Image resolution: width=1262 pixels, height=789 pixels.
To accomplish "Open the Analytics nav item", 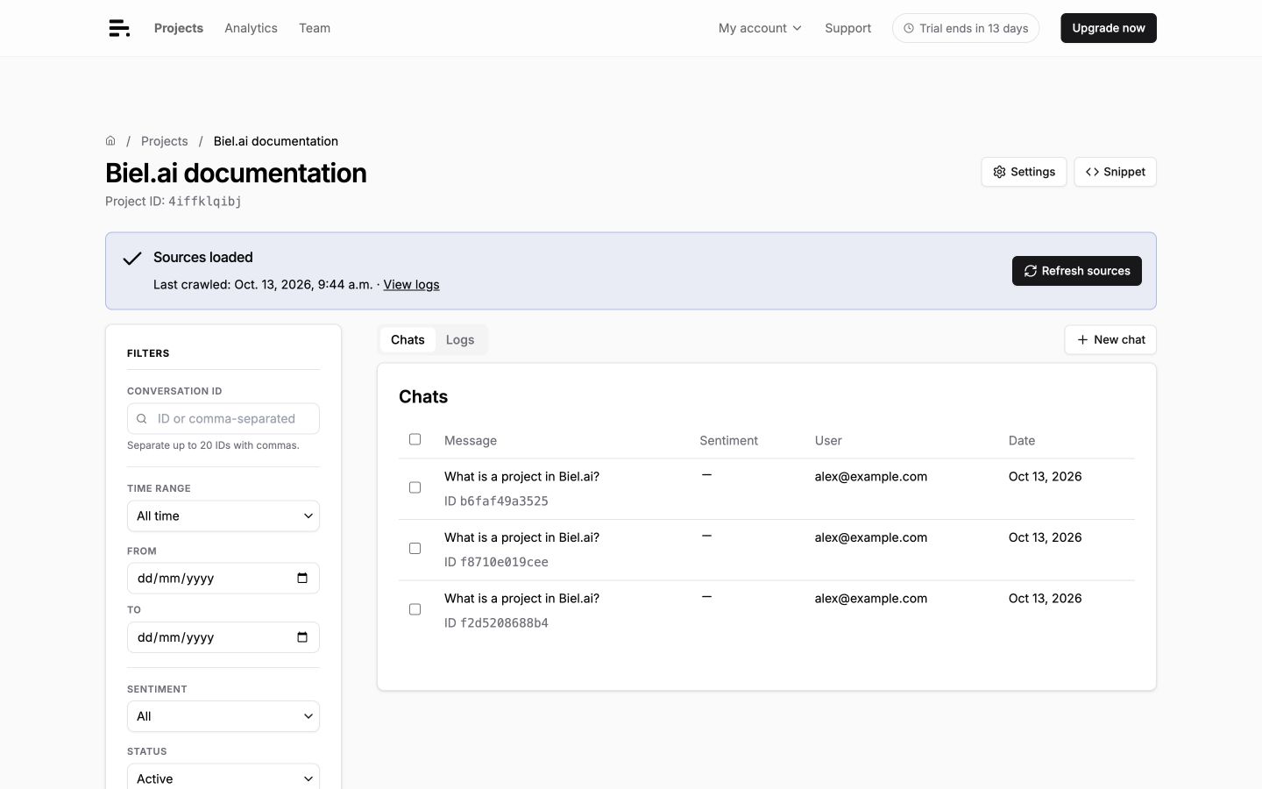I will [251, 28].
